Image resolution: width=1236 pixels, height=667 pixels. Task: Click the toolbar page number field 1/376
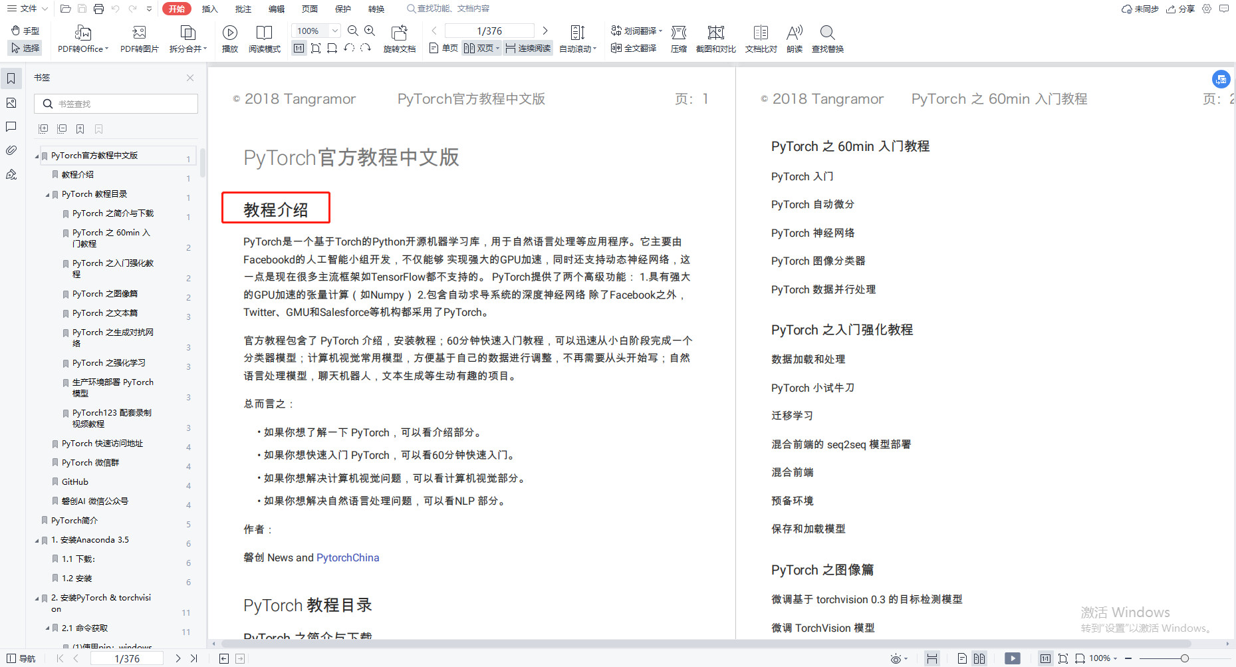tap(489, 31)
